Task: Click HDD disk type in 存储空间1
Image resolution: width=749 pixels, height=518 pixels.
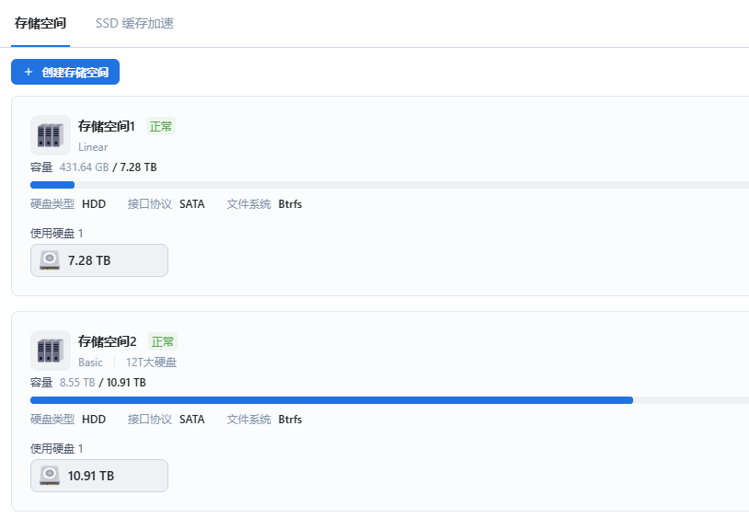Action: click(x=94, y=204)
